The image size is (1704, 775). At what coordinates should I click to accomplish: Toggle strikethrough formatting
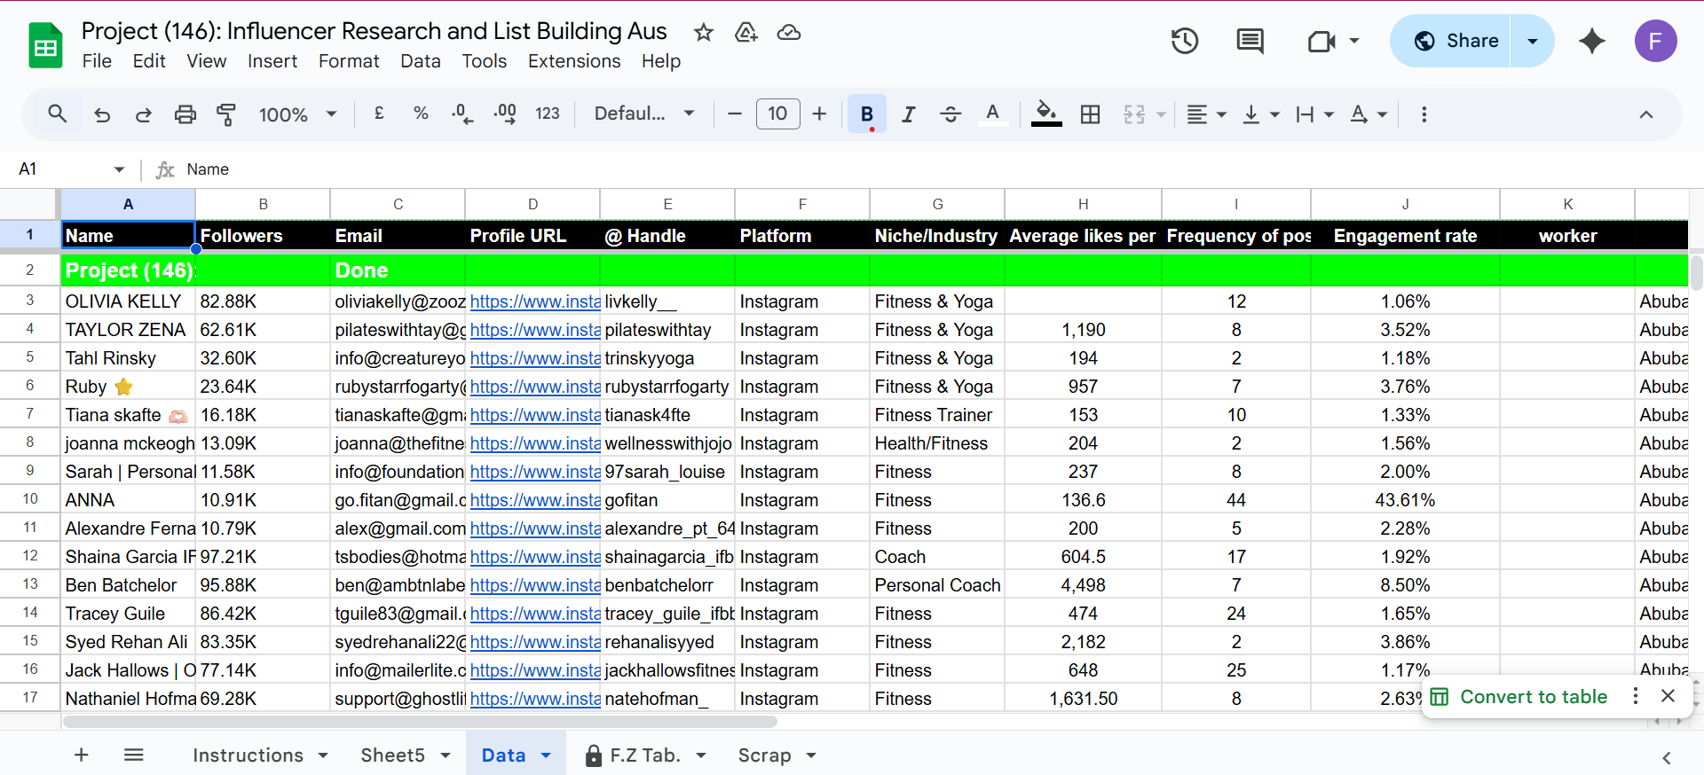tap(950, 114)
